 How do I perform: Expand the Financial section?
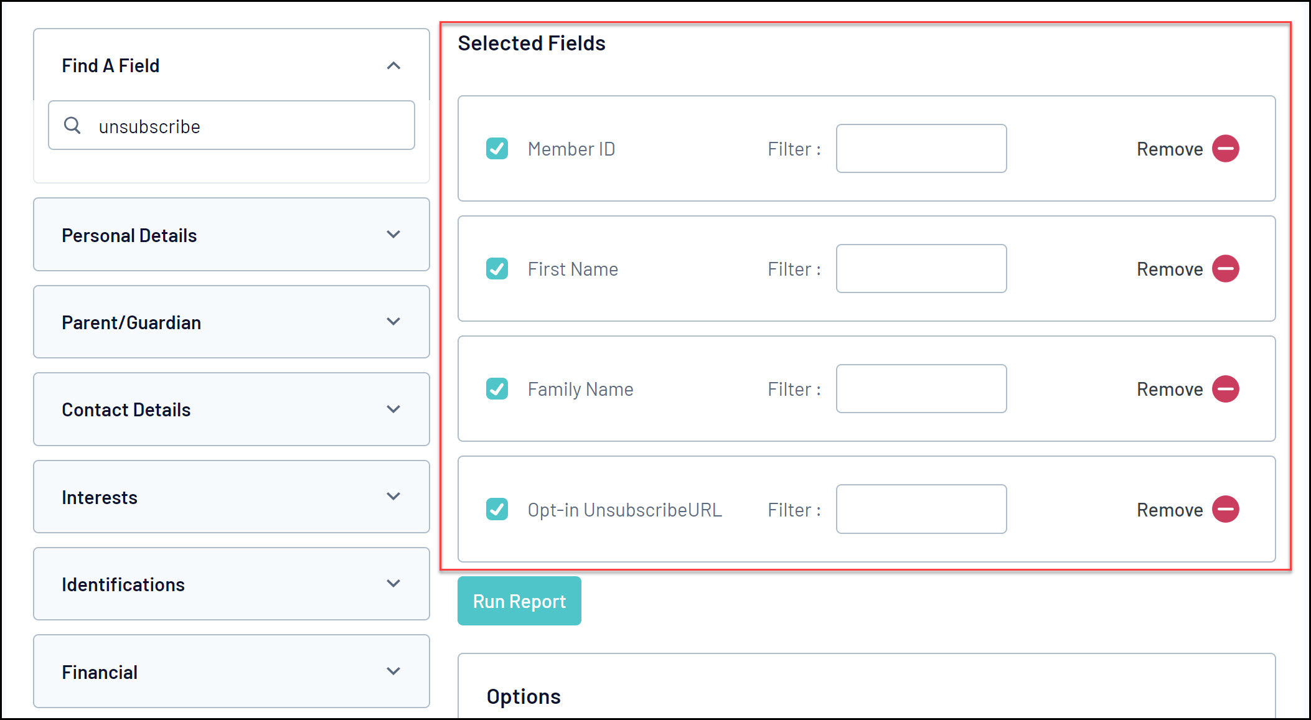pos(393,671)
